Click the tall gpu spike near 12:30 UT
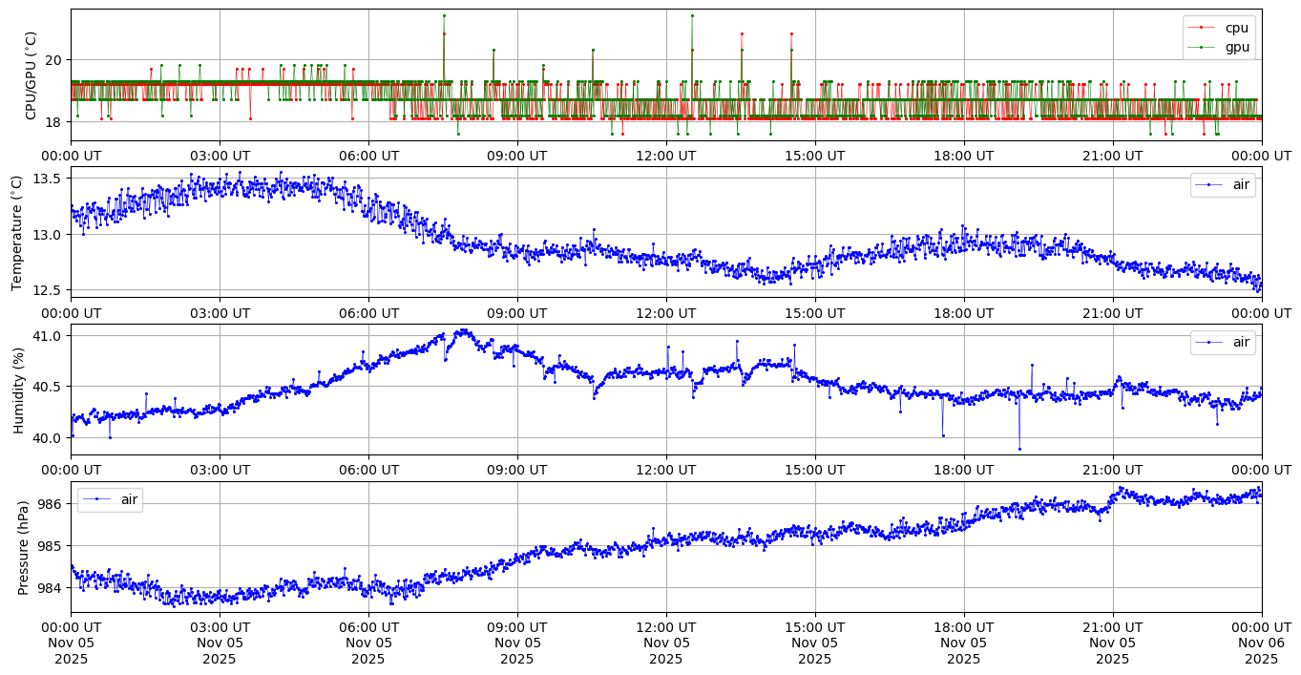1301x675 pixels. tap(692, 16)
